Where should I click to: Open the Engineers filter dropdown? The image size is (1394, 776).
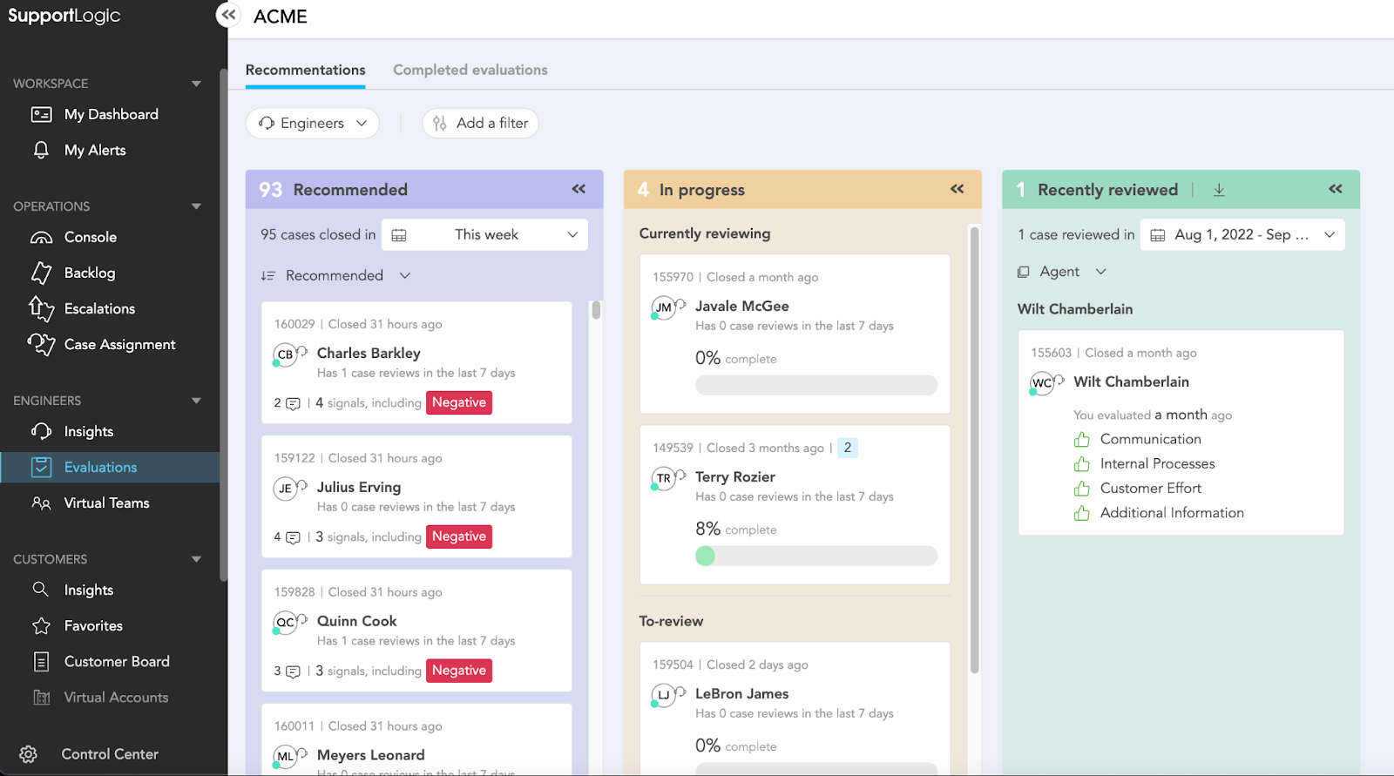tap(313, 123)
